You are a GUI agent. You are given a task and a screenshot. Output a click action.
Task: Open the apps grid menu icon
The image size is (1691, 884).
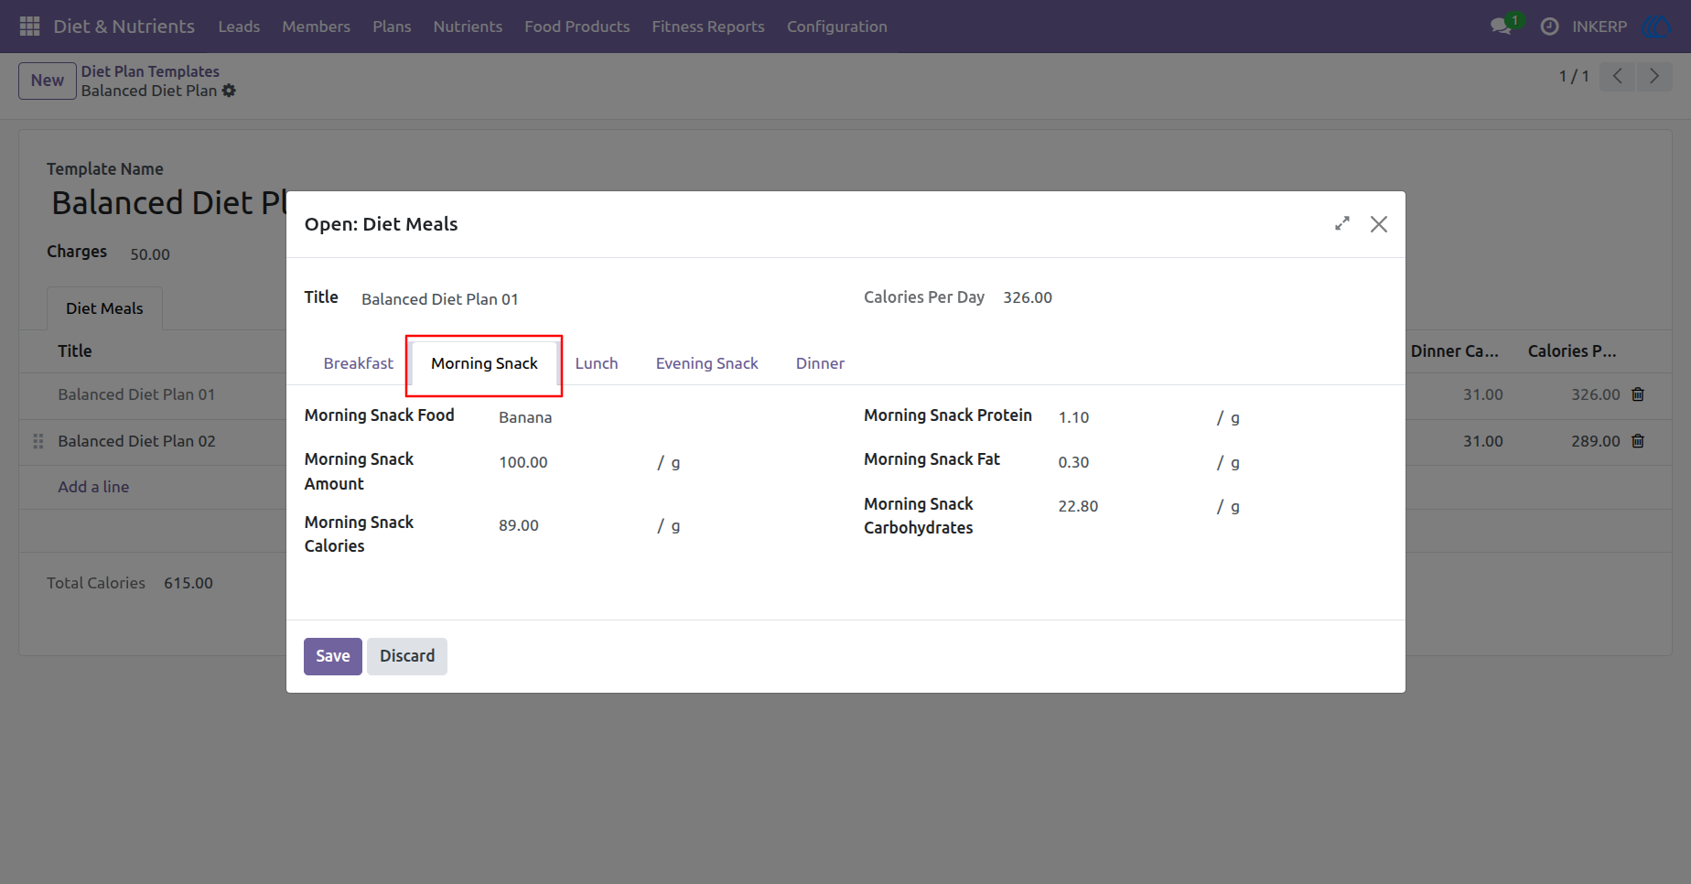29,27
